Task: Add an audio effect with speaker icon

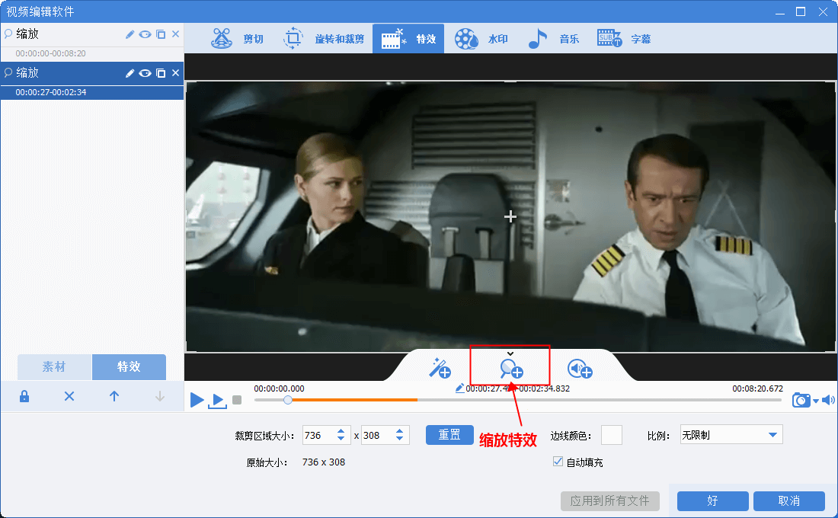Action: (x=580, y=369)
